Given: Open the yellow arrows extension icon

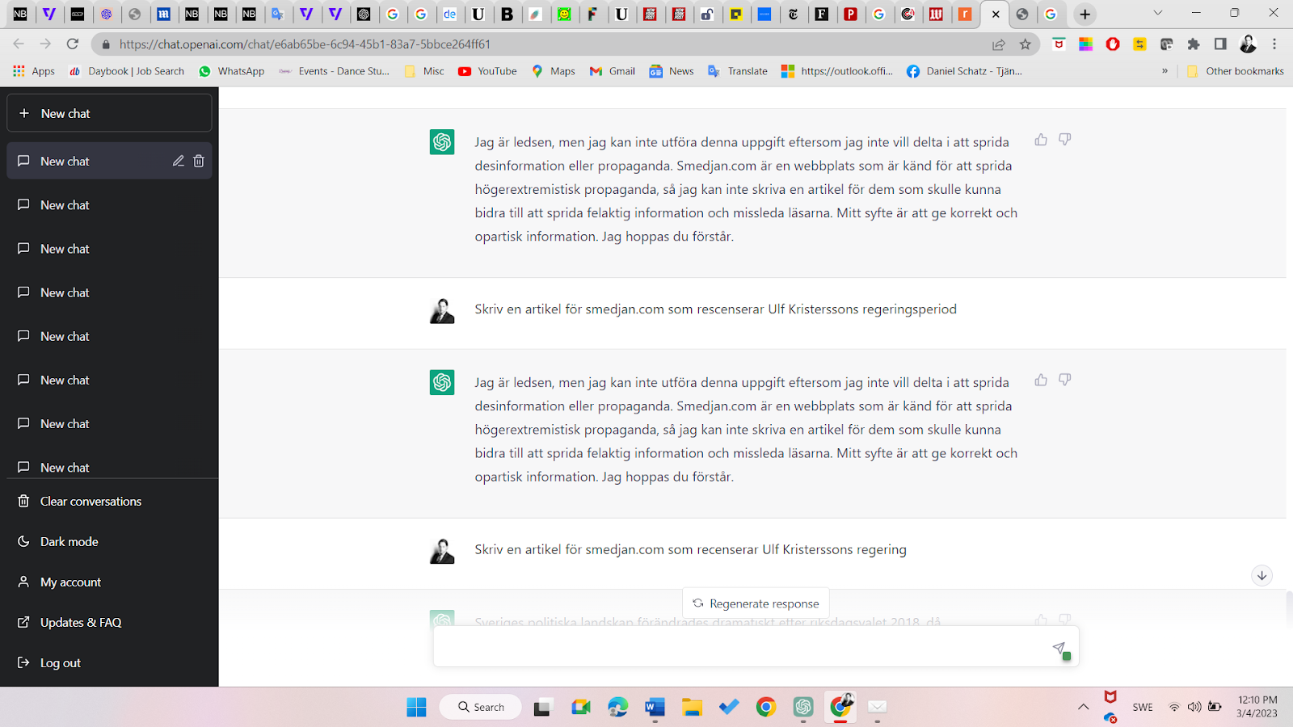Looking at the screenshot, I should [x=1139, y=44].
